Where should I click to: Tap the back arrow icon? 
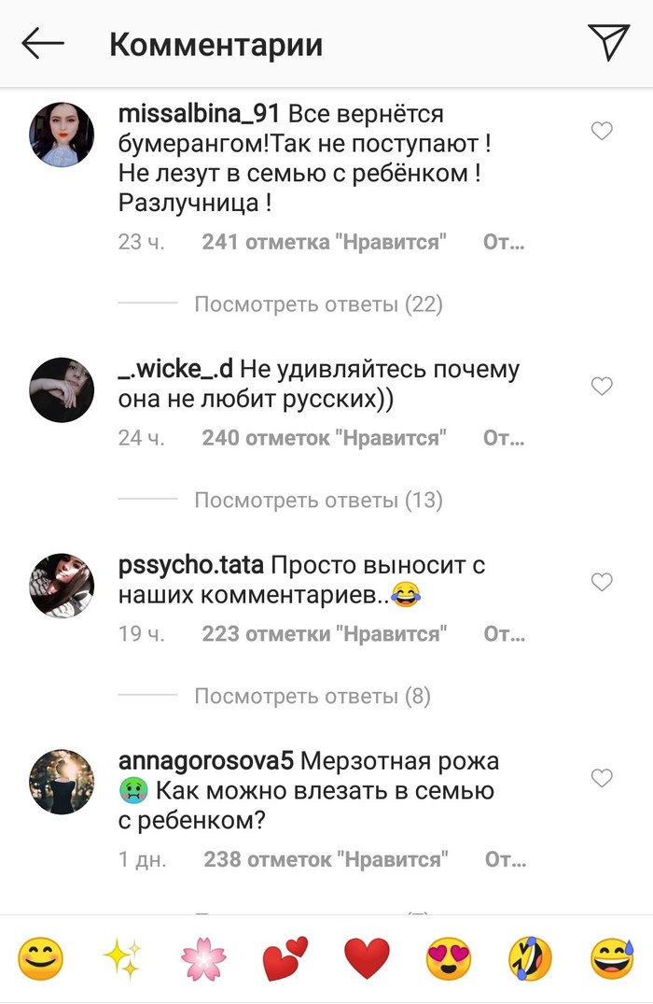43,44
